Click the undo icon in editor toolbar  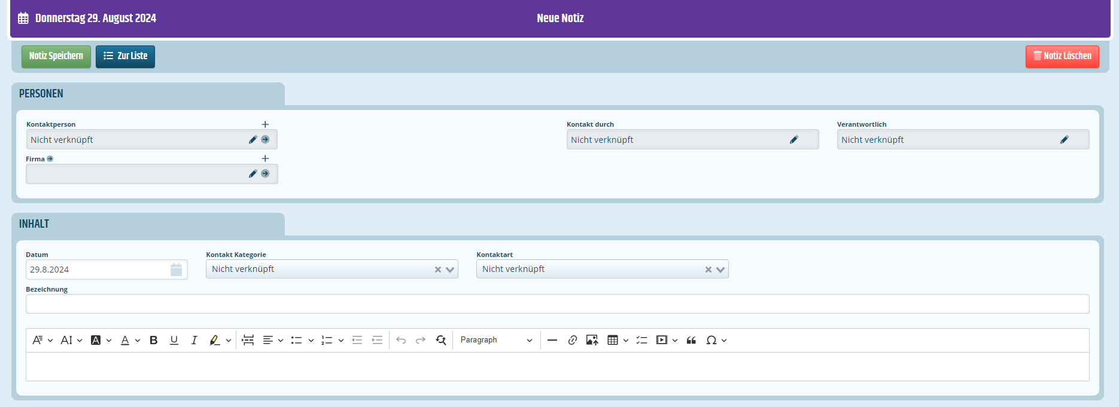pos(401,340)
